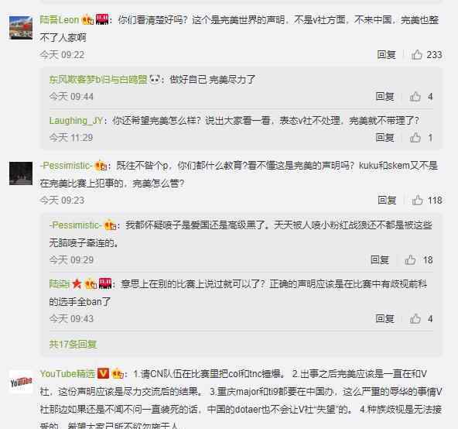Like -Pessimistic- comment with 118 likes
458x429 pixels.
pyautogui.click(x=418, y=201)
